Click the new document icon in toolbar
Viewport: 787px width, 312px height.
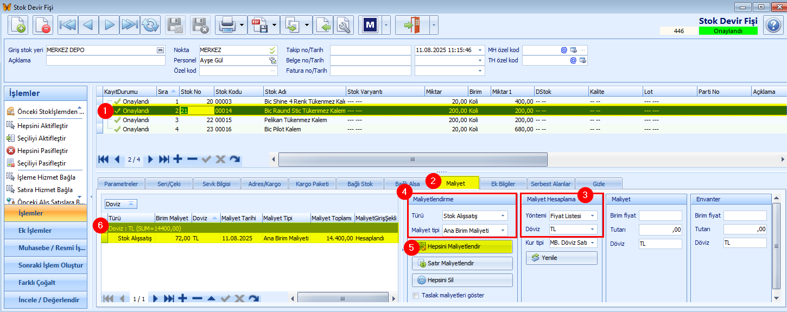coord(18,25)
